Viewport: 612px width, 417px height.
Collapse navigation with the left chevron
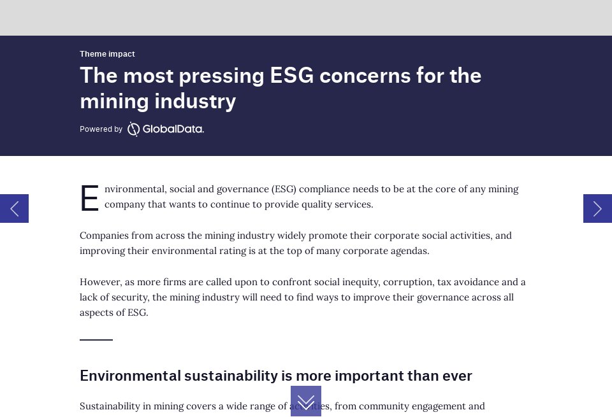tap(14, 208)
